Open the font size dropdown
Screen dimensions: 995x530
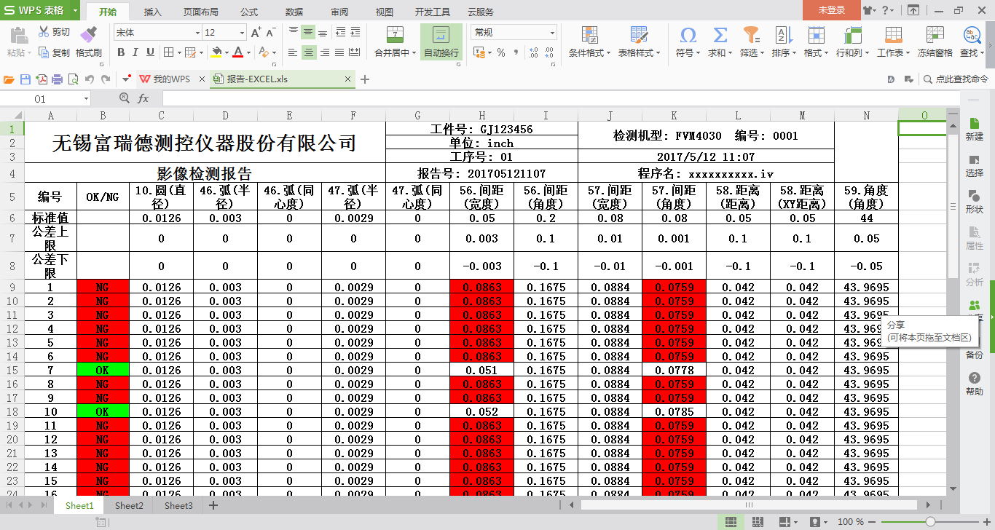coord(242,33)
